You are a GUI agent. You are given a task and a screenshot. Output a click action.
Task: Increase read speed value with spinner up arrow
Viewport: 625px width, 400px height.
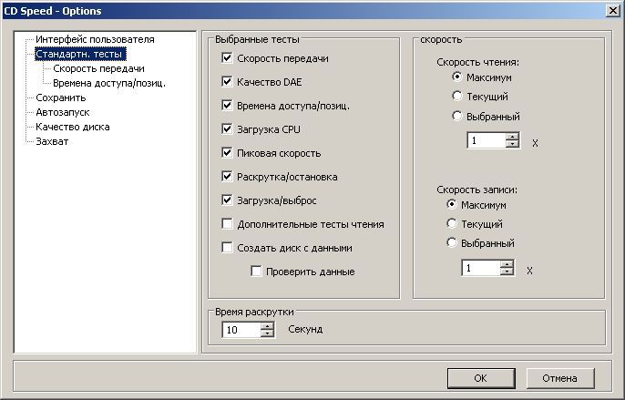512,137
